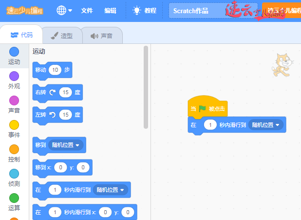Click seconds input in 滑行到 x: y: block
Screen dimensions: 301x220
click(55, 212)
